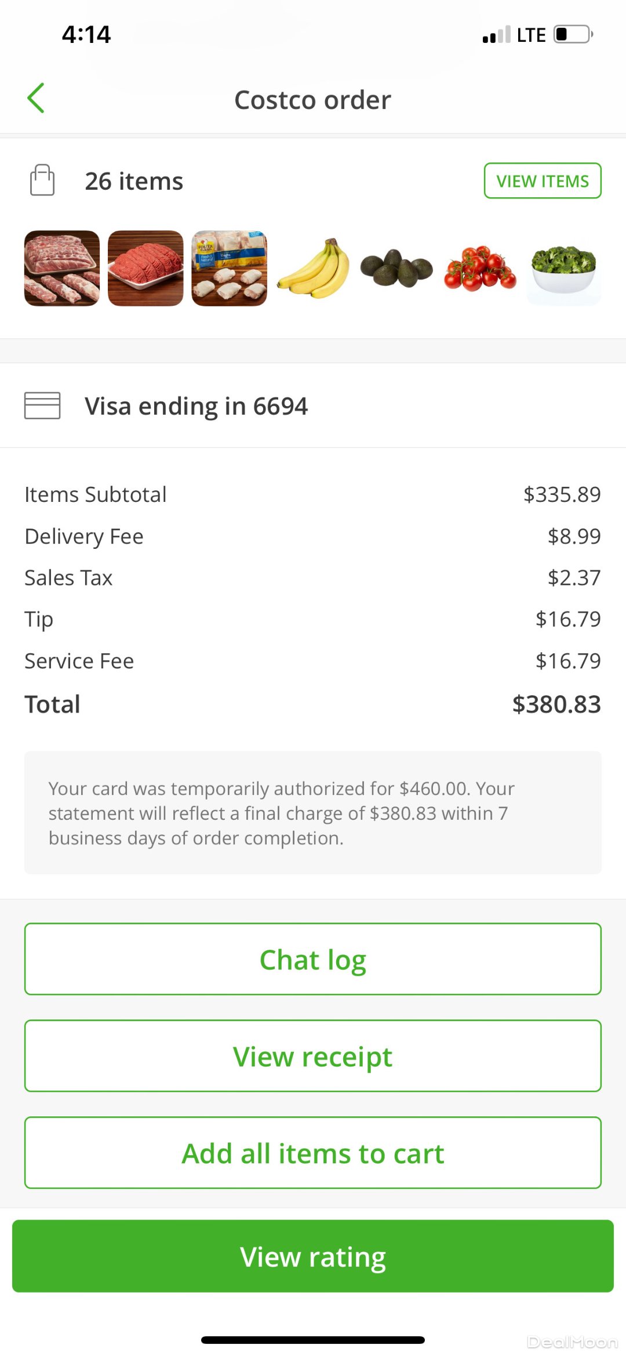Screen dimensions: 626x1356
Task: Open the chicken thighs item thumbnail
Action: [x=230, y=269]
